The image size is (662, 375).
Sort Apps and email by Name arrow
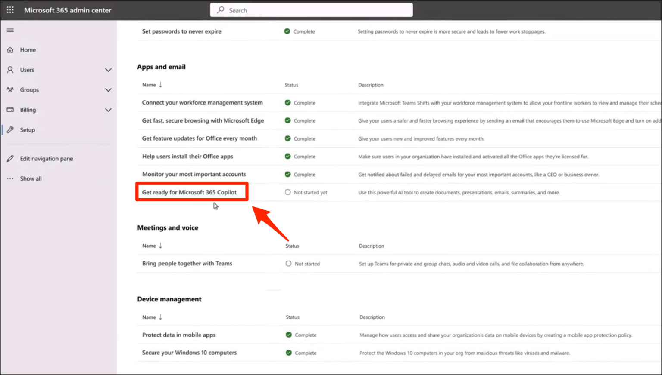point(160,84)
